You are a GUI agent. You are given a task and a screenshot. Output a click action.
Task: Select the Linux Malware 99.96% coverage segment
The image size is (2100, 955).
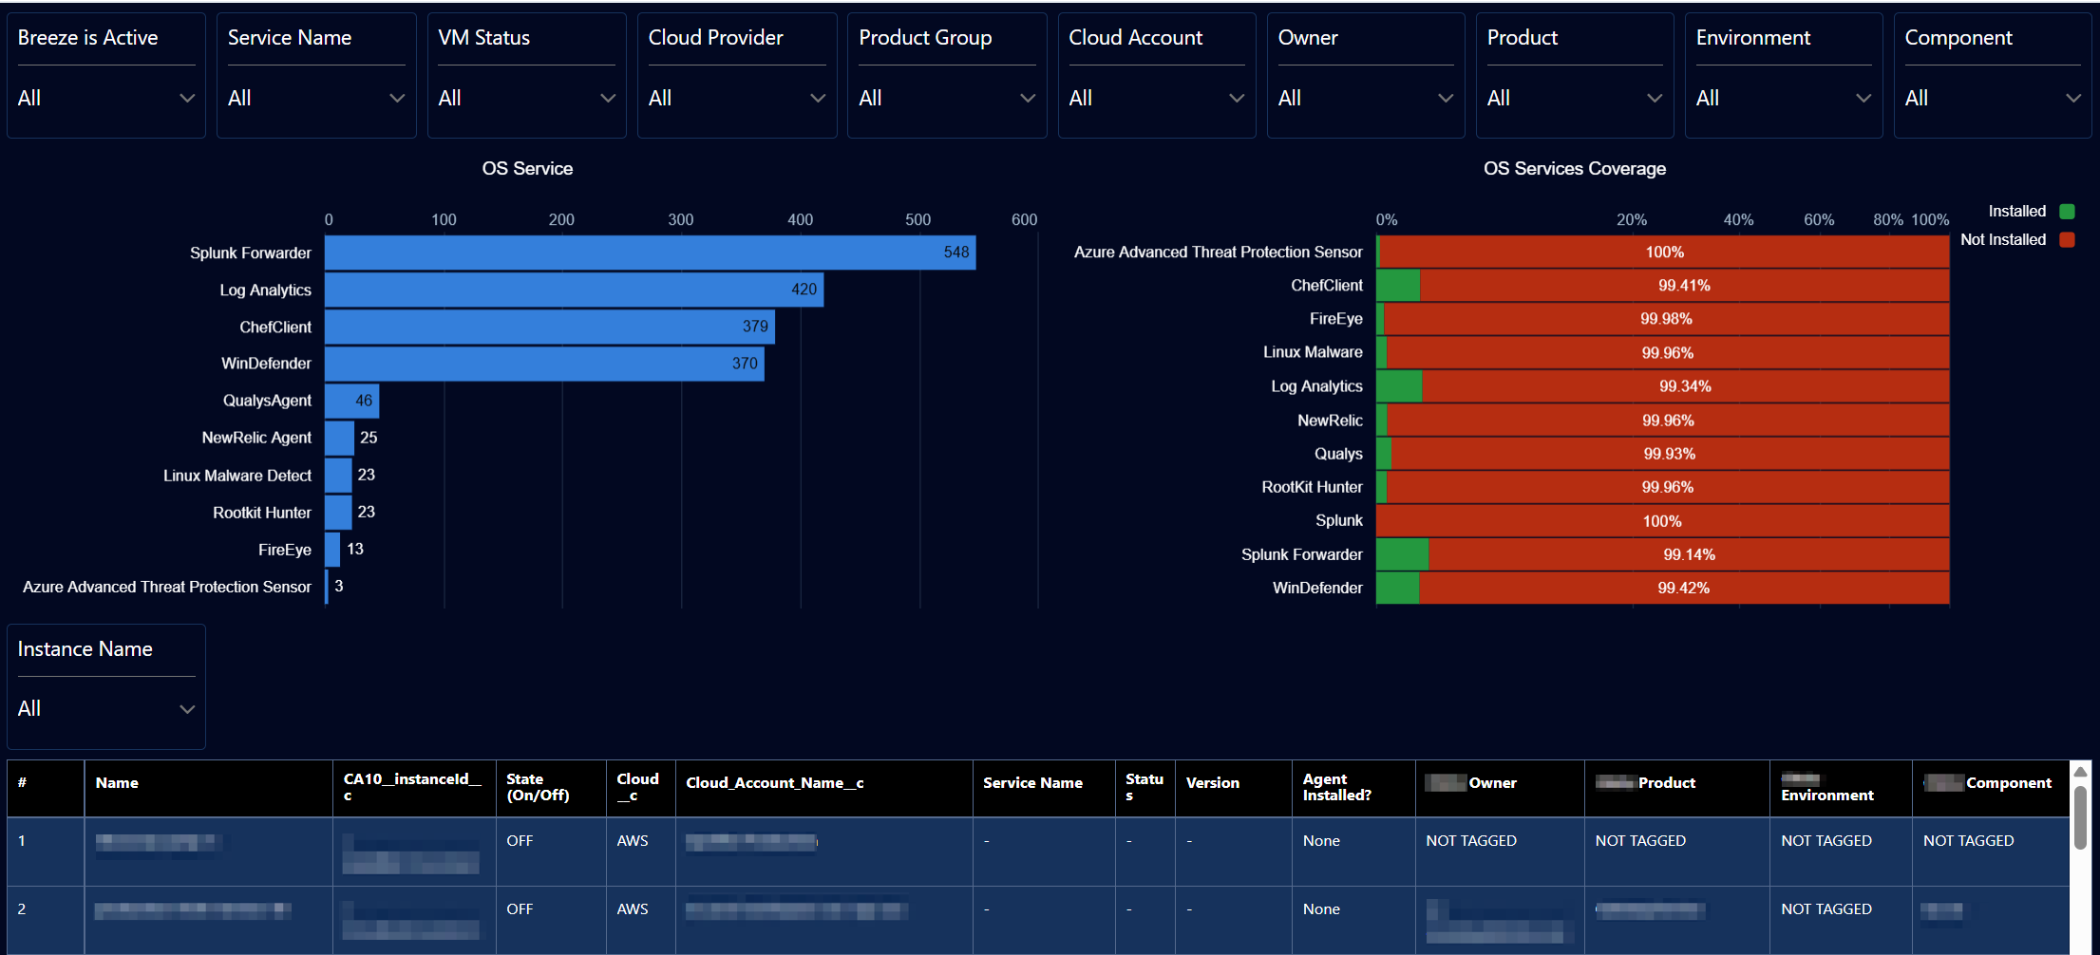[x=1668, y=353]
